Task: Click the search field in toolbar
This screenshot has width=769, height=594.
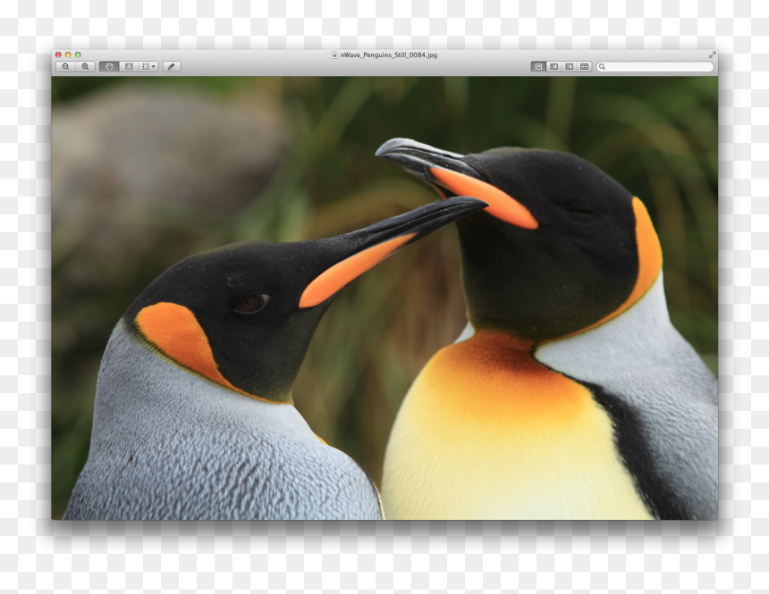Action: (655, 67)
